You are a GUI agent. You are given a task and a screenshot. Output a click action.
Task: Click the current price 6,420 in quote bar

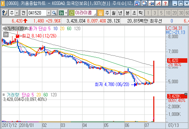pos(17,21)
